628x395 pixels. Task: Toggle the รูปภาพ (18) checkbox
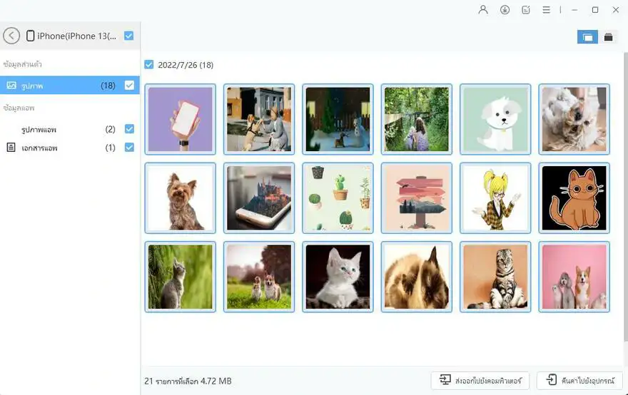tap(129, 86)
